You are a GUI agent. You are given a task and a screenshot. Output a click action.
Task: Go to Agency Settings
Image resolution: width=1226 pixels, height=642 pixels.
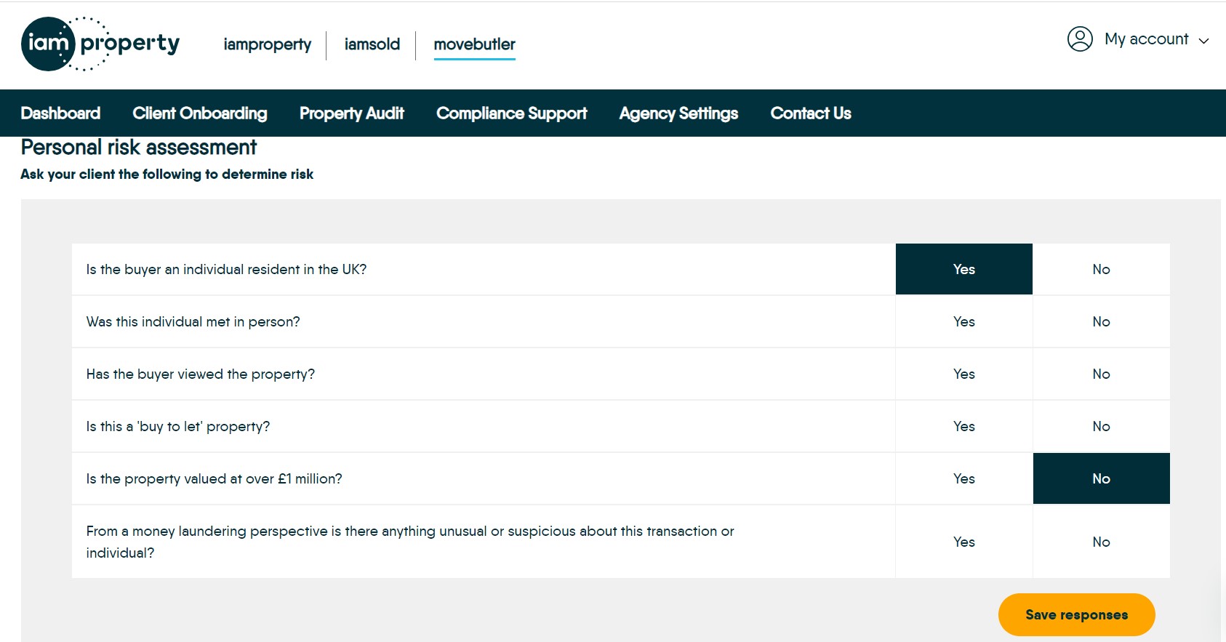click(678, 113)
